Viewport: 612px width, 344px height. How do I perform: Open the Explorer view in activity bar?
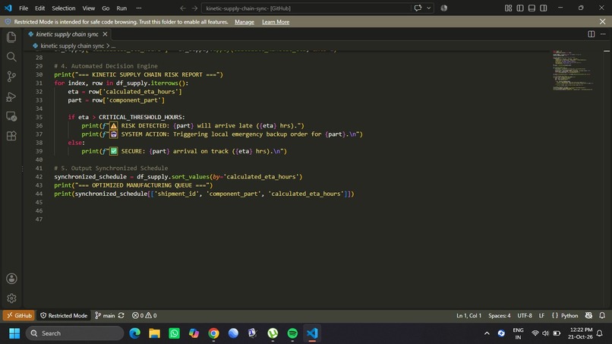11,37
